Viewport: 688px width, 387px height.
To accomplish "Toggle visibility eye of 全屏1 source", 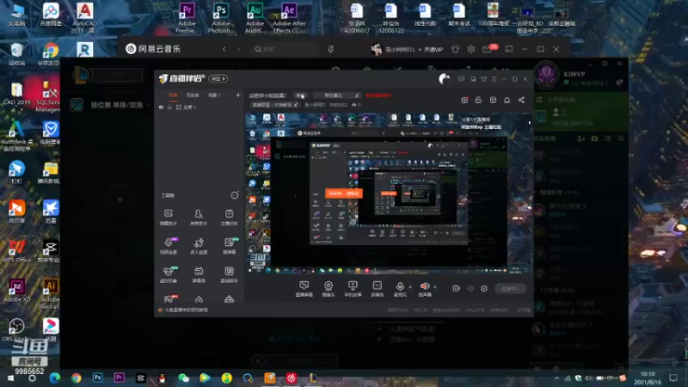I will (161, 107).
